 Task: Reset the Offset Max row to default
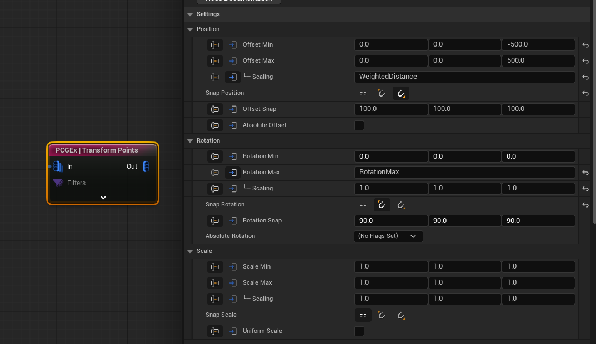coord(585,61)
